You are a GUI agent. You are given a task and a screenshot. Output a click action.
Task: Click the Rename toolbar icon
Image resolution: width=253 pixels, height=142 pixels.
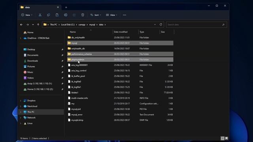point(66,15)
